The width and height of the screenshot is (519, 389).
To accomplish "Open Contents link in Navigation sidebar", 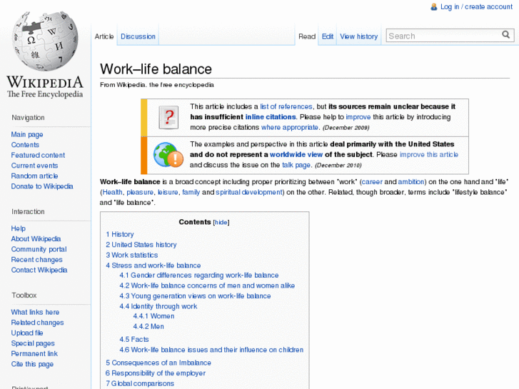I will coord(25,145).
